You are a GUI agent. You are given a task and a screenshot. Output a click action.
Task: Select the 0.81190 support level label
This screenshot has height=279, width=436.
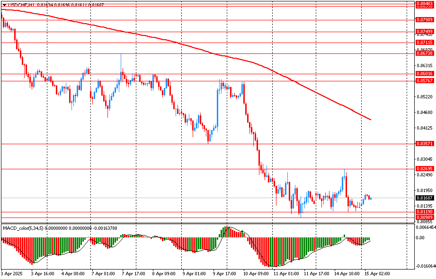tap(424, 212)
